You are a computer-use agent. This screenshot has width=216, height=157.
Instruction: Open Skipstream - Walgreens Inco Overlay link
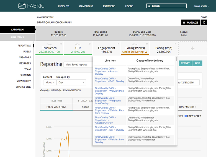tap(108, 101)
